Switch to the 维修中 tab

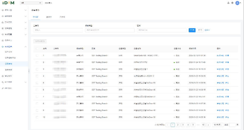(x=49, y=17)
